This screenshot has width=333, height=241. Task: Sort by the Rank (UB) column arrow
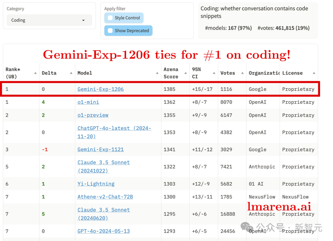[x=35, y=73]
